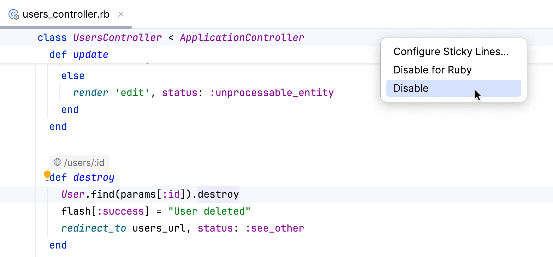Select Disable for Ruby in the menu

click(x=432, y=70)
